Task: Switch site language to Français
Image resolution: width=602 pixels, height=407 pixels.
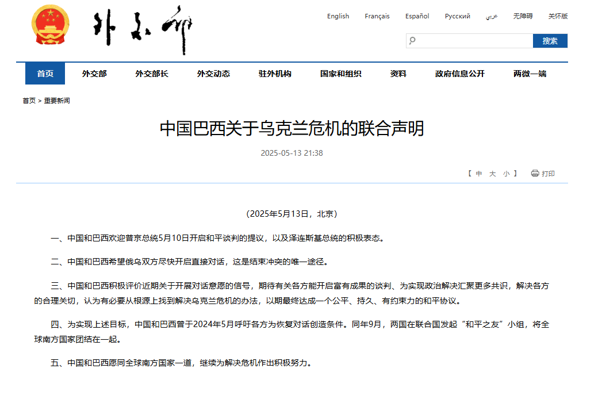Action: pyautogui.click(x=377, y=16)
